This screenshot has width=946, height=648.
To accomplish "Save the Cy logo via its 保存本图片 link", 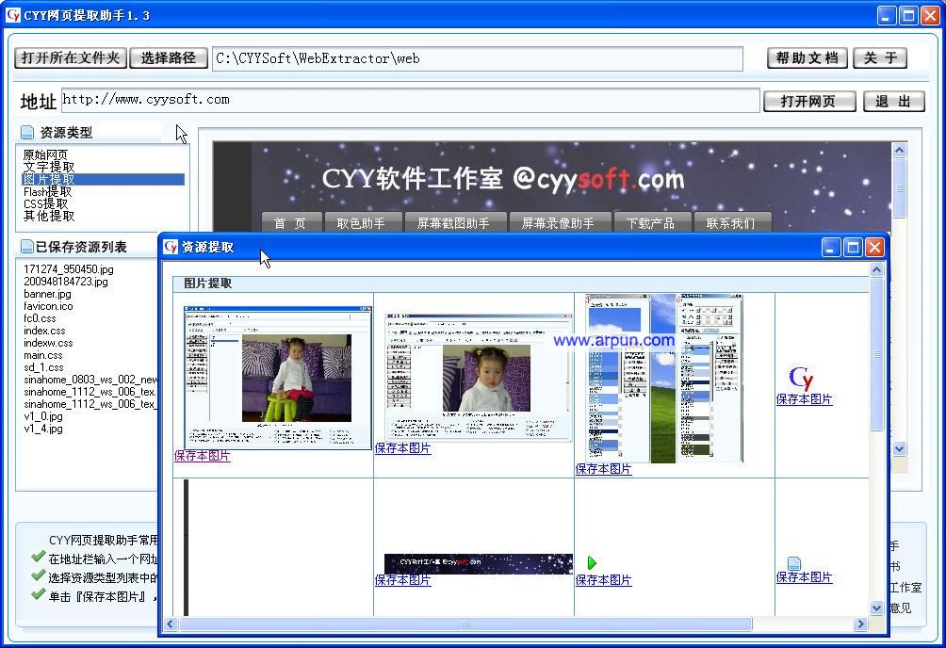I will pyautogui.click(x=804, y=399).
